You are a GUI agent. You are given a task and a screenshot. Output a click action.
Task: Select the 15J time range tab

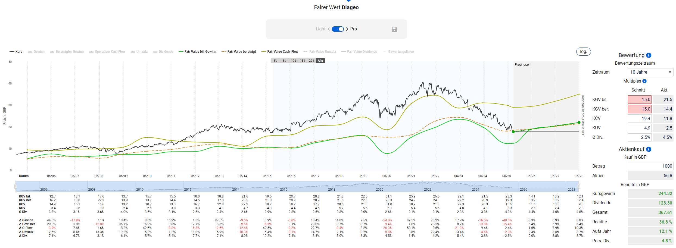coord(302,61)
